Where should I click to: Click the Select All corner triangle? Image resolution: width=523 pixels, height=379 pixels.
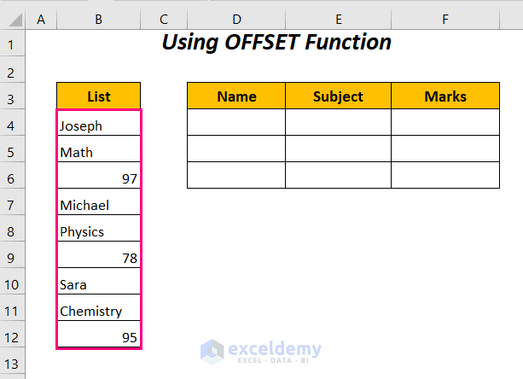point(14,19)
